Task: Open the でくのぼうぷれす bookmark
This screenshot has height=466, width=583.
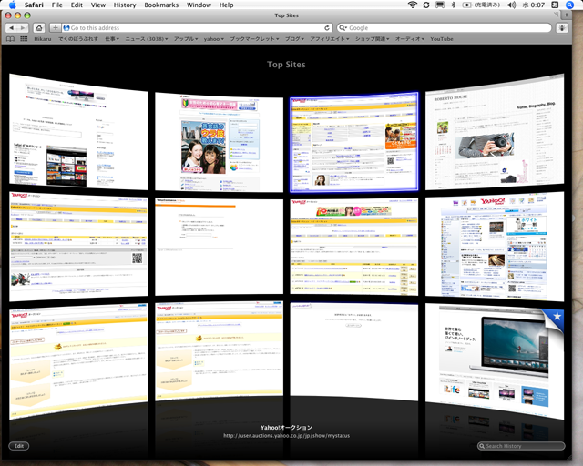Action: tap(78, 39)
